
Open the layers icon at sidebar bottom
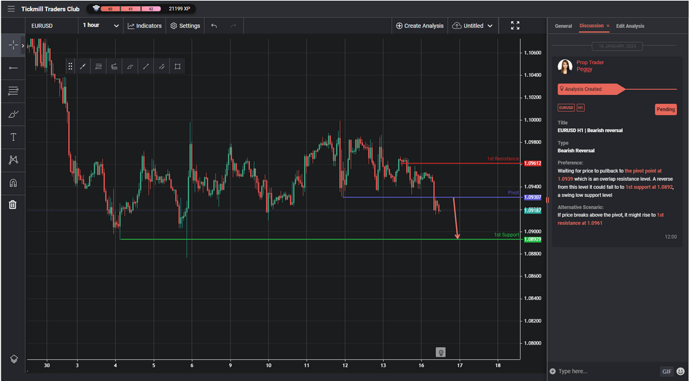pos(14,359)
